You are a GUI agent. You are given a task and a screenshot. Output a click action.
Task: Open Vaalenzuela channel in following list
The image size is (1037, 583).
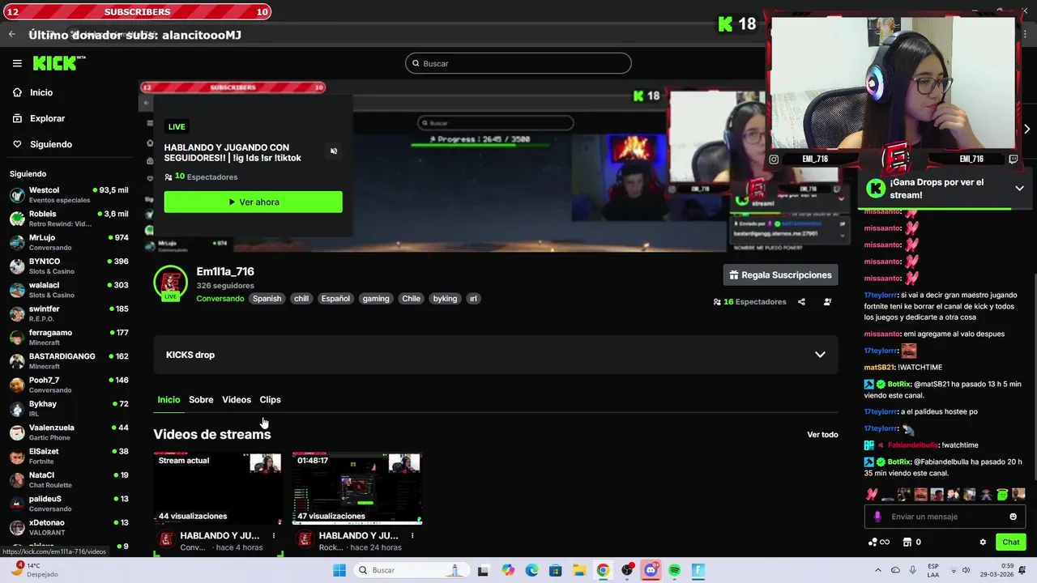[69, 432]
